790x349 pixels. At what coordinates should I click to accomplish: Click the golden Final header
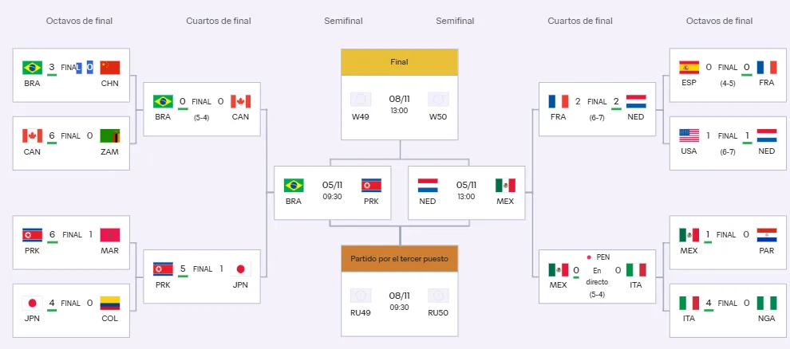(x=399, y=62)
